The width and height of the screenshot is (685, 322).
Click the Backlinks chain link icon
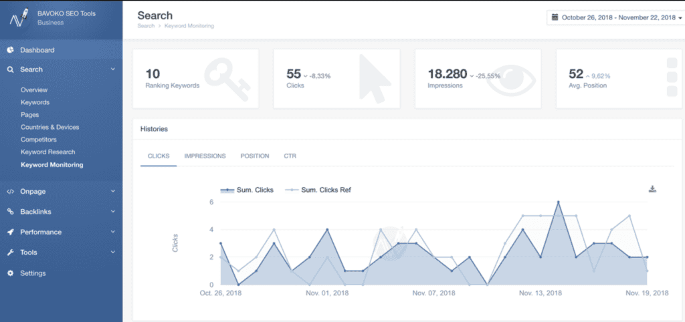pos(11,212)
